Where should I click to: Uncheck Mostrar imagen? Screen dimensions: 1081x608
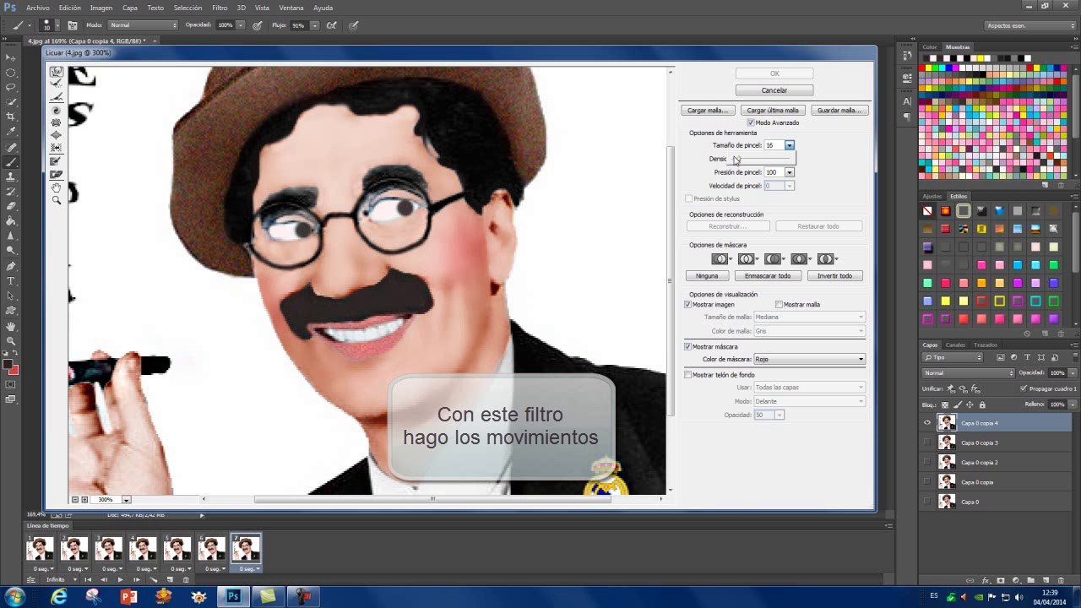[x=687, y=304]
